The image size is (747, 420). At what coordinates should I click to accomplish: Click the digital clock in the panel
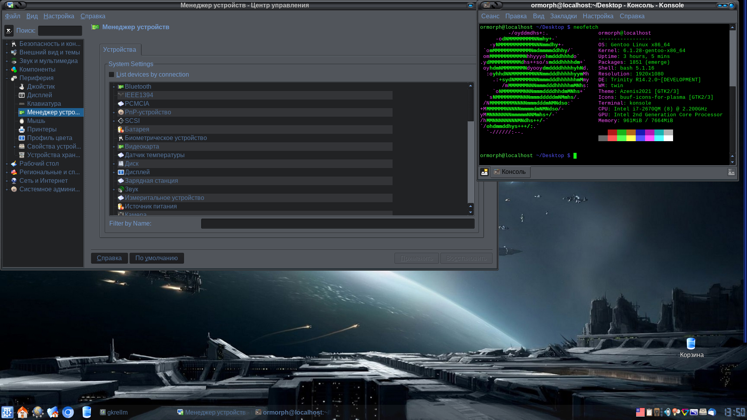coord(734,412)
